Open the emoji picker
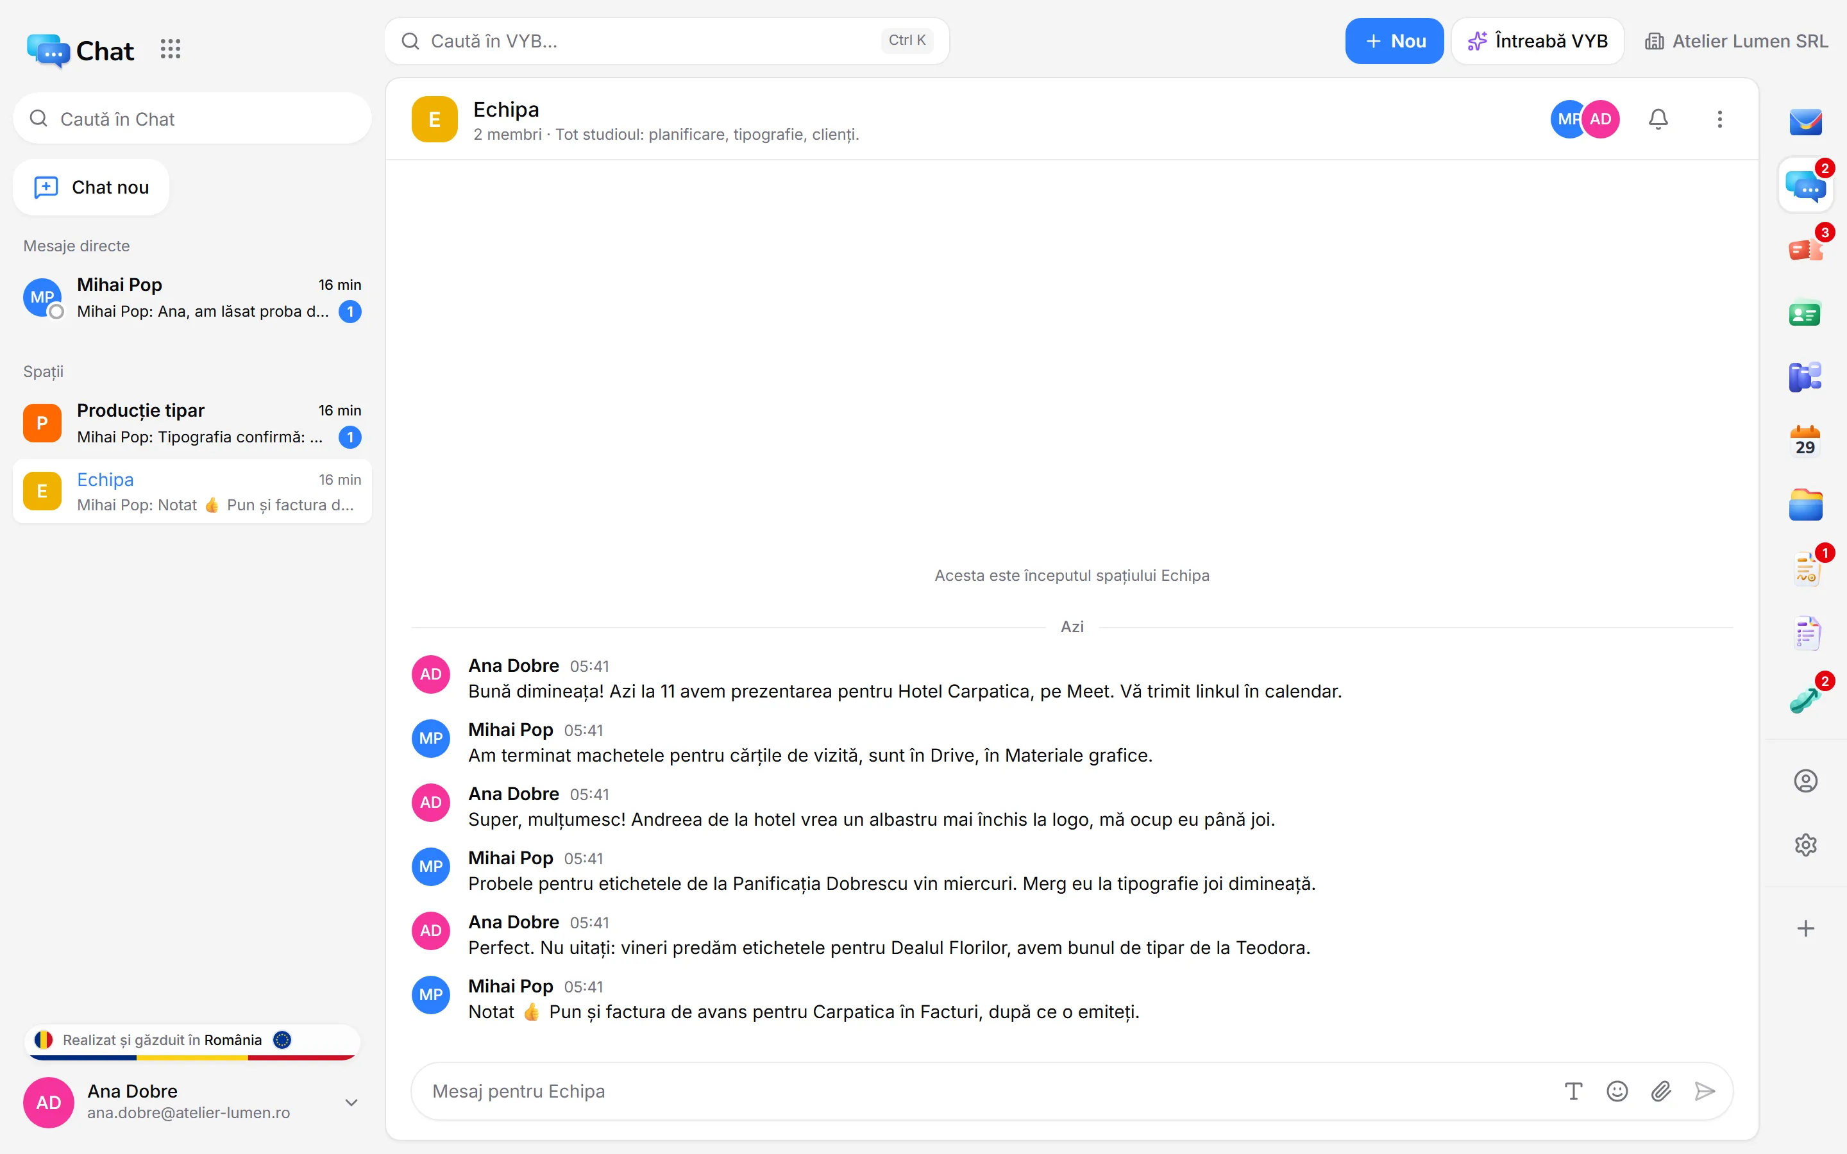 pos(1617,1091)
